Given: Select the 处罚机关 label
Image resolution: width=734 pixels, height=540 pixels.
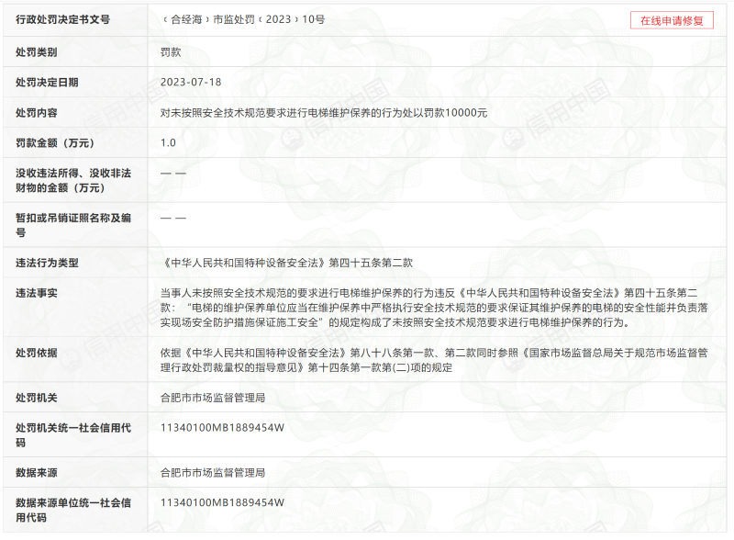Looking at the screenshot, I should (x=37, y=398).
